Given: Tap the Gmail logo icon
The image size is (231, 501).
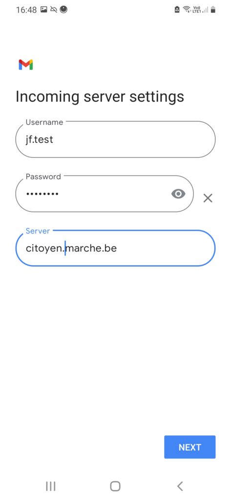Looking at the screenshot, I should [x=26, y=65].
